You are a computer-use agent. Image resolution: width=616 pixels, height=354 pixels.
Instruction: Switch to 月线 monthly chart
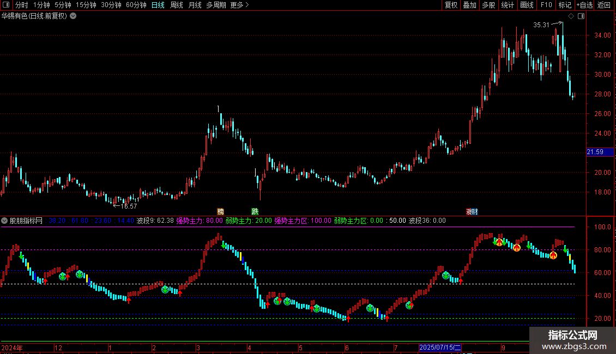[195, 5]
